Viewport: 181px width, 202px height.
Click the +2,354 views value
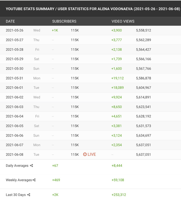click(116, 145)
